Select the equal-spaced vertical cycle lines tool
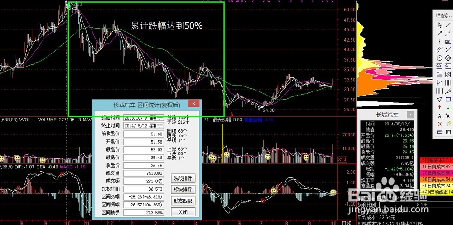 pyautogui.click(x=448, y=82)
